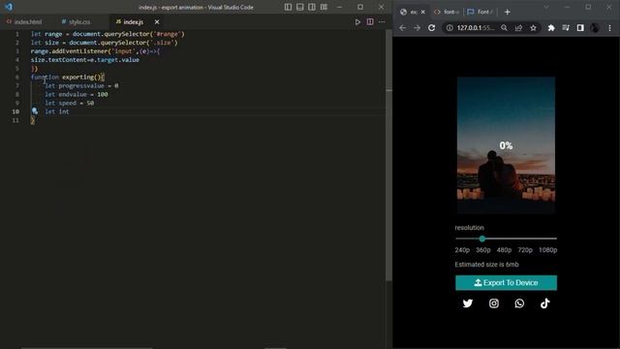Click the 127.0.0.1 address bar
Screen dimensions: 620x349
(476, 28)
